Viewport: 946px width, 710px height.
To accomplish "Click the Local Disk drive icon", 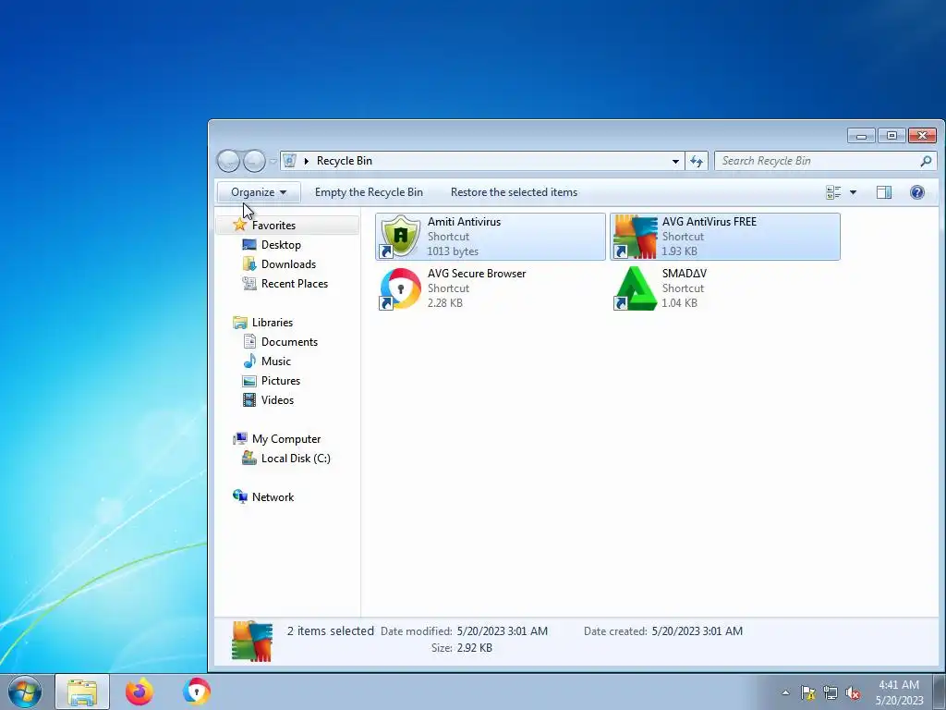I will click(x=249, y=459).
